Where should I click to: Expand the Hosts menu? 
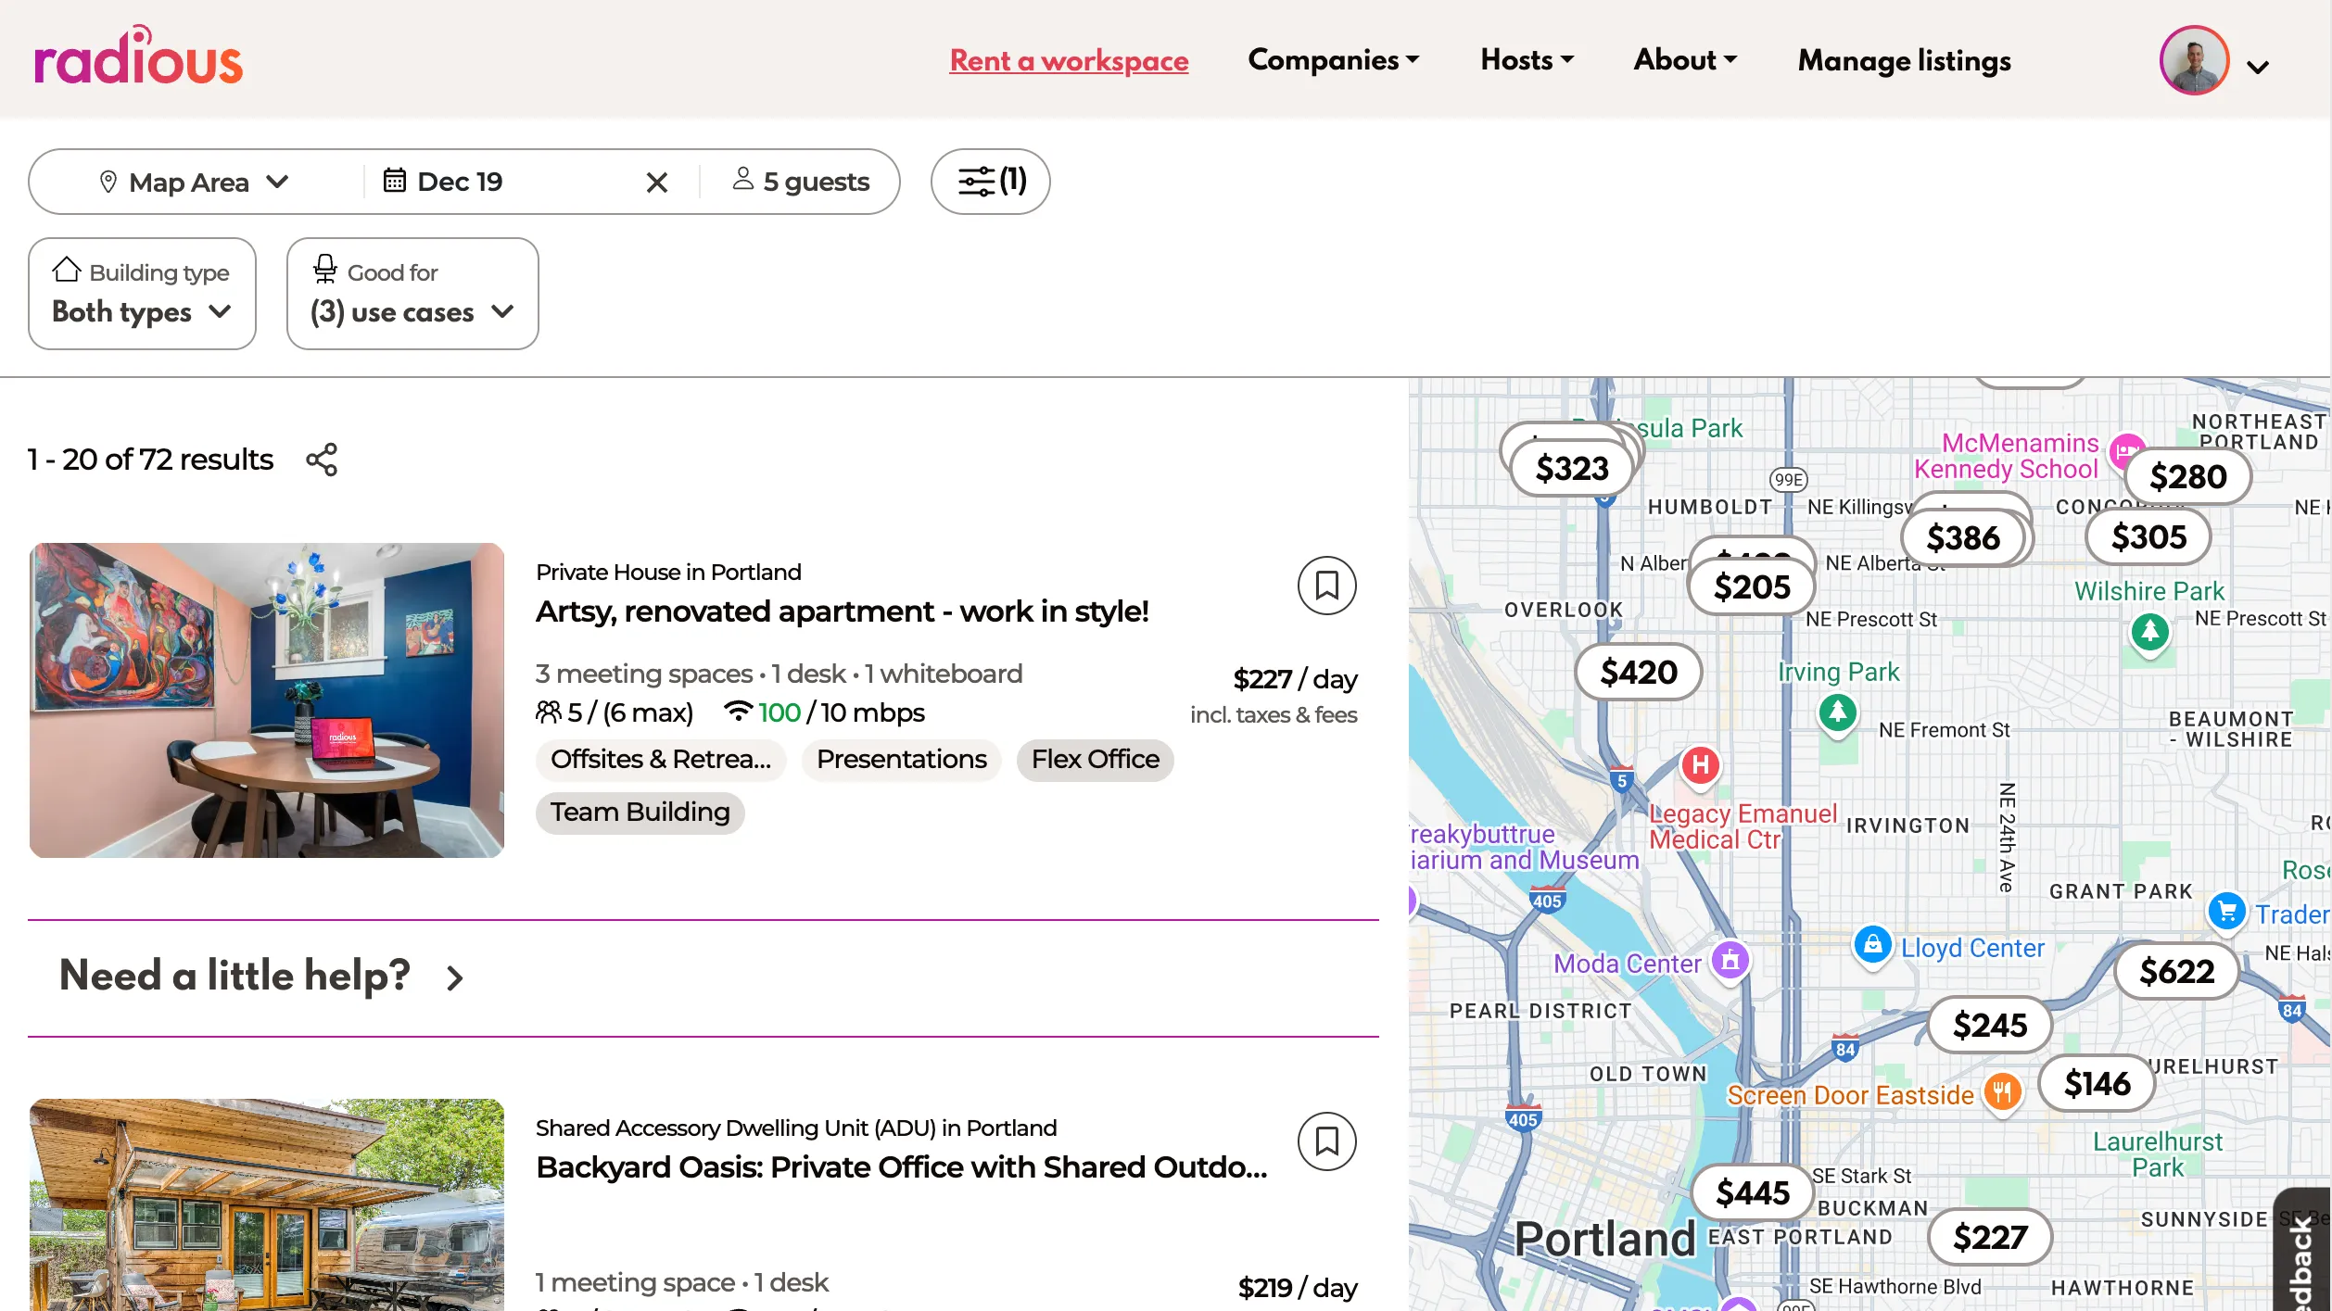[1527, 59]
